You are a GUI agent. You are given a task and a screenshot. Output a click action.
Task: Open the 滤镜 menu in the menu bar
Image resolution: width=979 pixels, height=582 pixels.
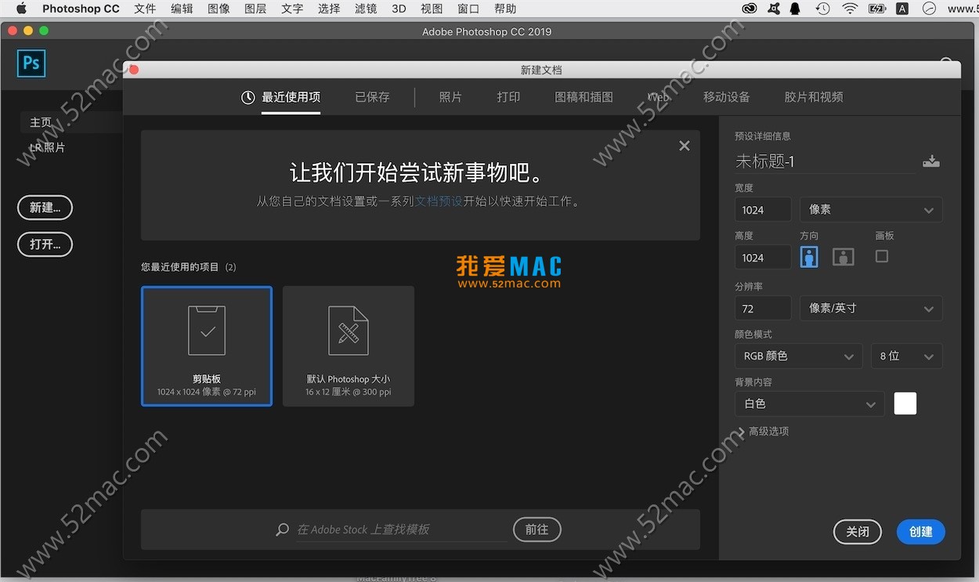click(365, 9)
